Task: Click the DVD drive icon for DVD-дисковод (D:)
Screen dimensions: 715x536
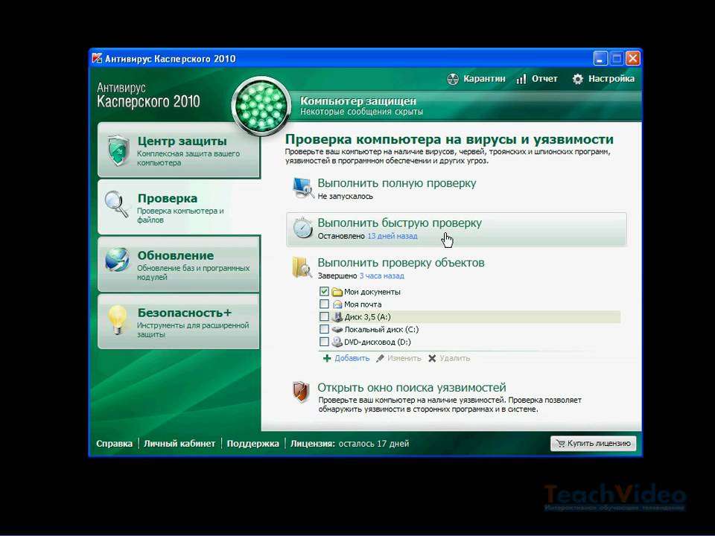Action: click(x=337, y=342)
